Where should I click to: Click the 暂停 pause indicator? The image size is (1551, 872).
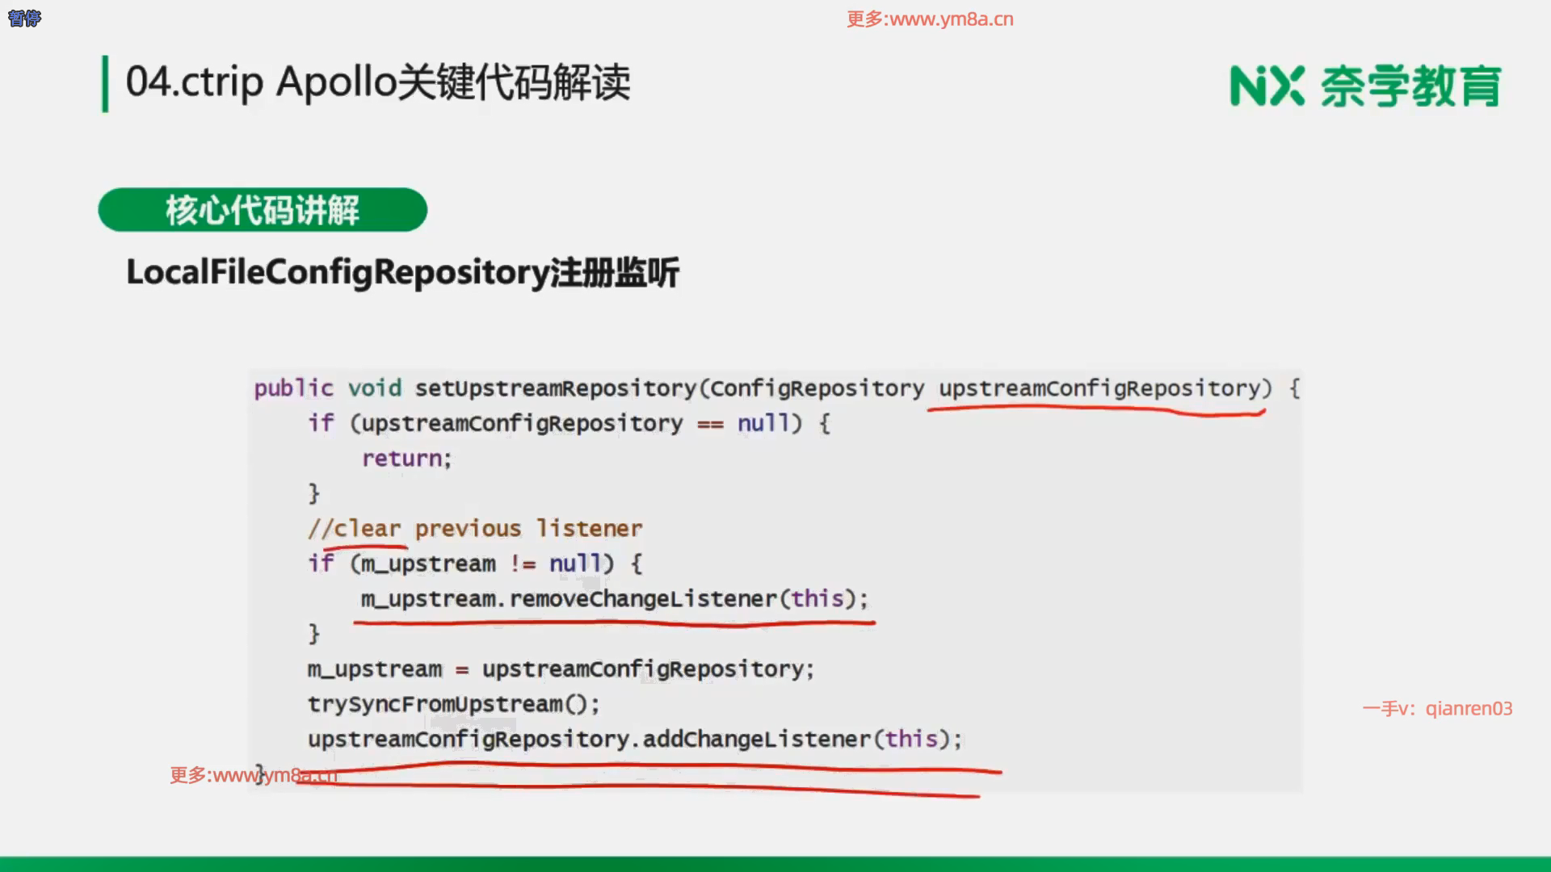tap(24, 18)
